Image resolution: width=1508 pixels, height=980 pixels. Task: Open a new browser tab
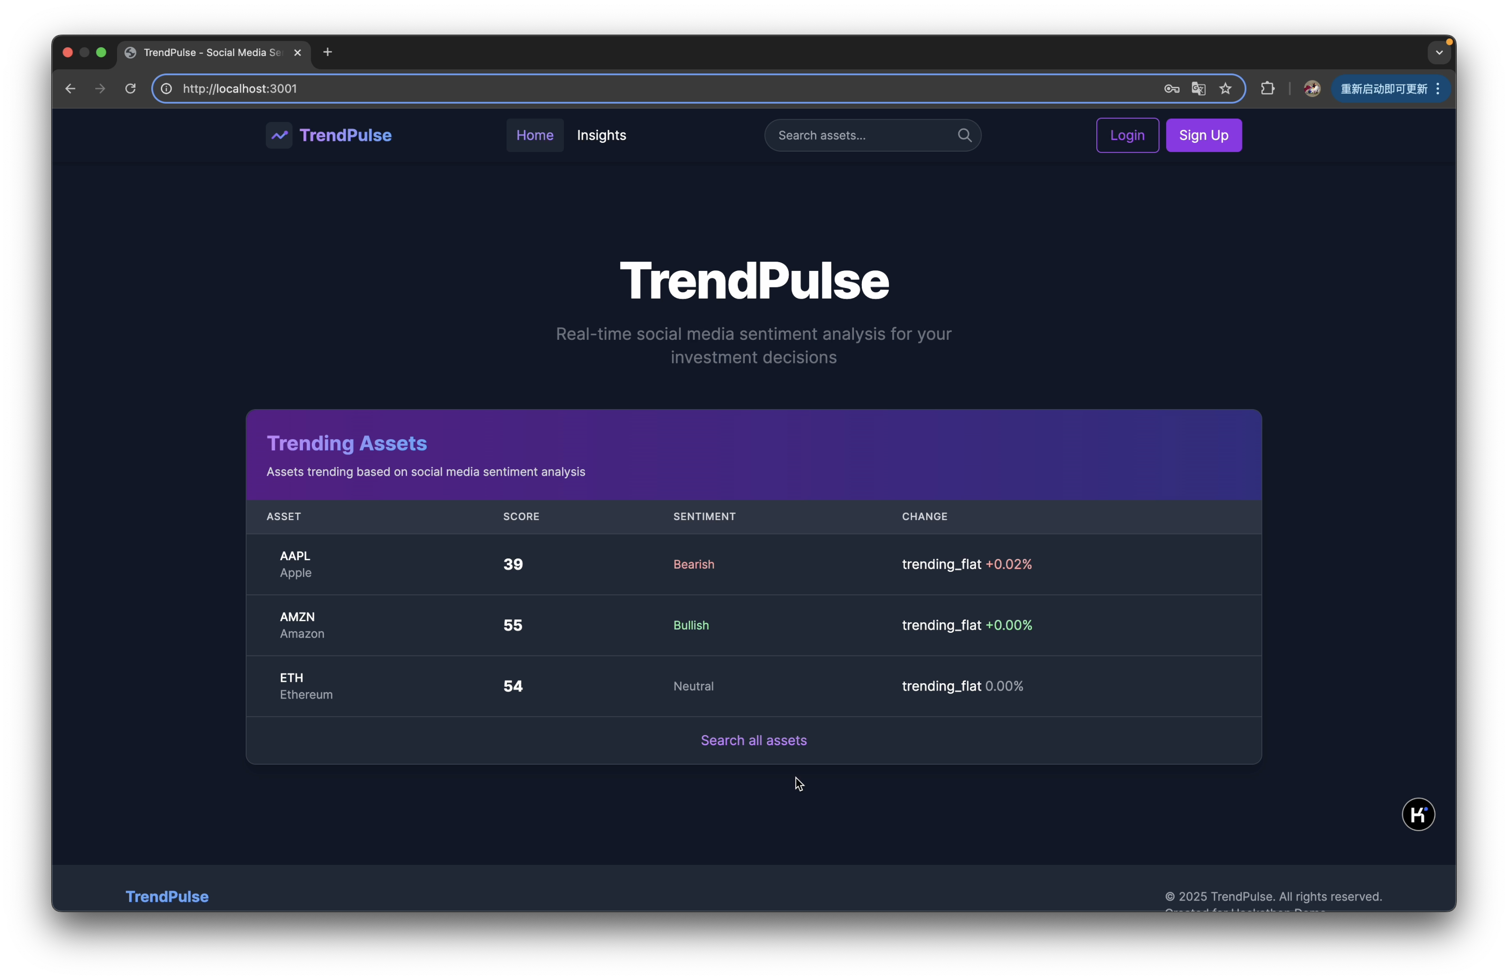328,53
